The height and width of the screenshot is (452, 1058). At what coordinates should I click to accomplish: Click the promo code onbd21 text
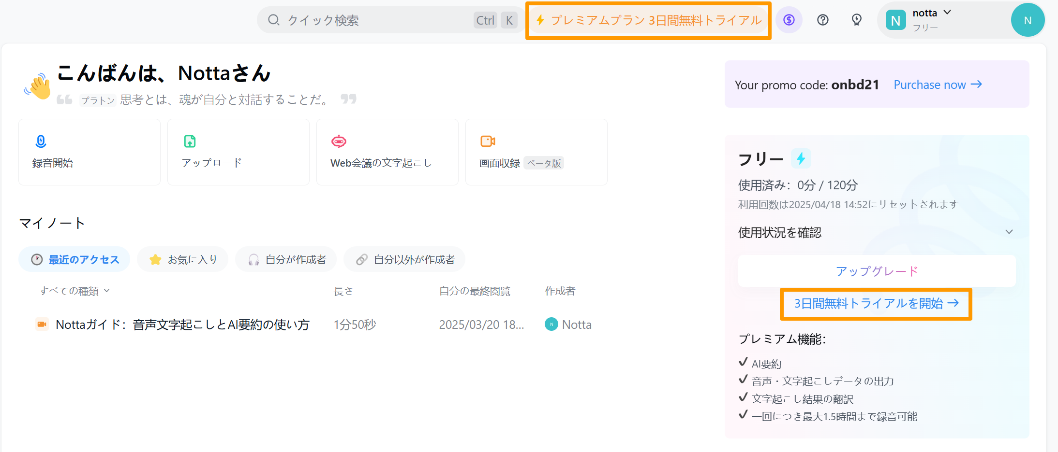coord(855,85)
